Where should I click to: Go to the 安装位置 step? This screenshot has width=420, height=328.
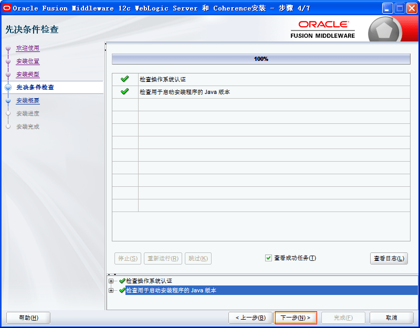pos(28,61)
